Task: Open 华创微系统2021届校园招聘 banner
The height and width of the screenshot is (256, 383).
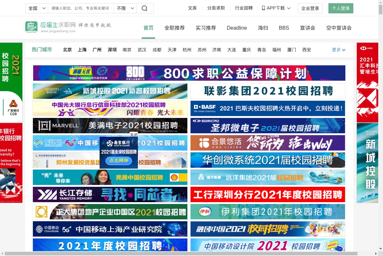Action: click(268, 160)
